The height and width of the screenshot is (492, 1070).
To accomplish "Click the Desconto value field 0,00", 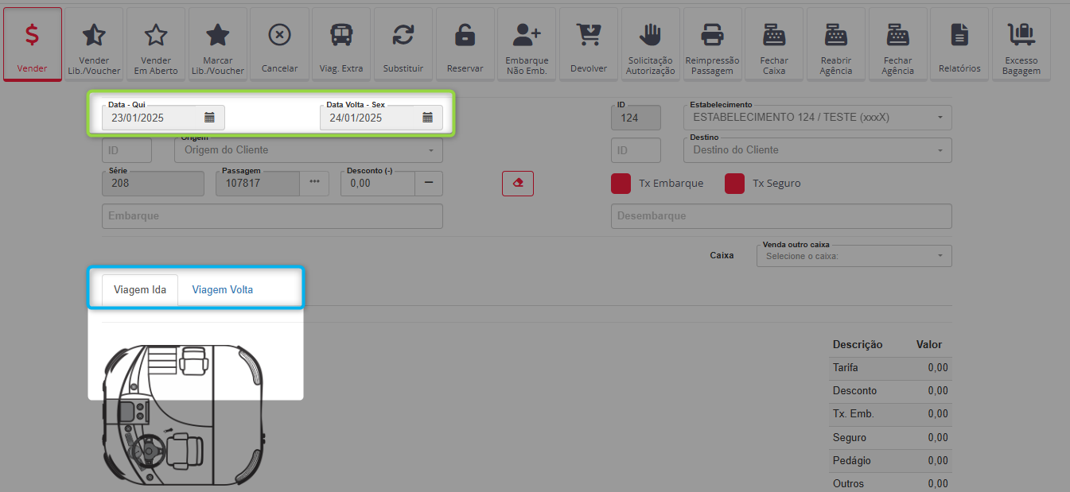I will pyautogui.click(x=378, y=183).
